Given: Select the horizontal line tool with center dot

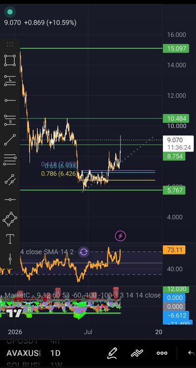Looking at the screenshot, I should tap(10, 200).
